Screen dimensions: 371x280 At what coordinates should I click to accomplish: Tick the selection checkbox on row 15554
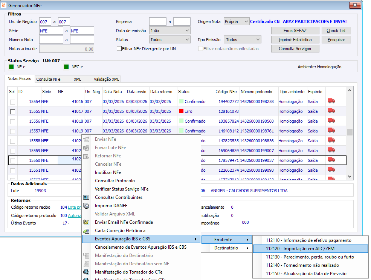[13, 102]
